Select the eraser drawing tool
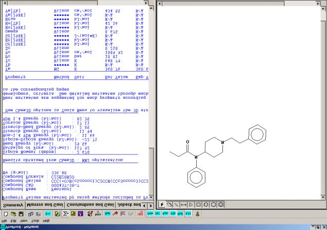Screen dimensions: 327x230 tap(169, 205)
